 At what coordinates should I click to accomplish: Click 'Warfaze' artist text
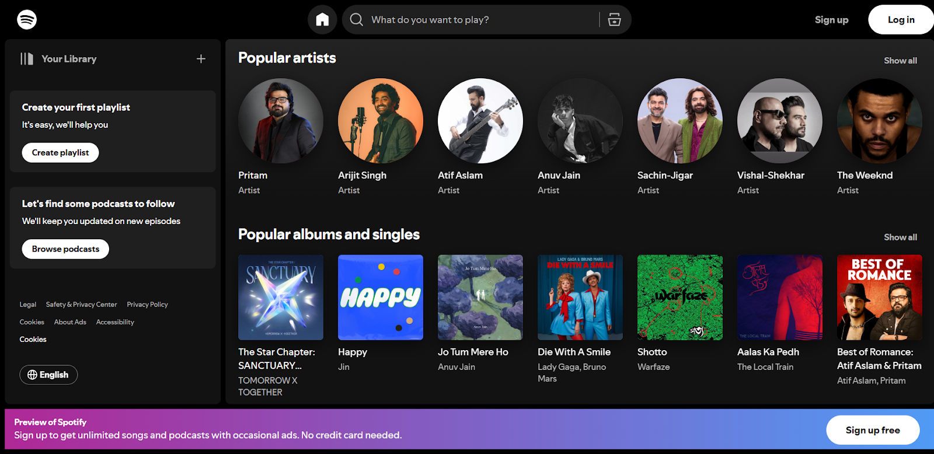click(654, 367)
